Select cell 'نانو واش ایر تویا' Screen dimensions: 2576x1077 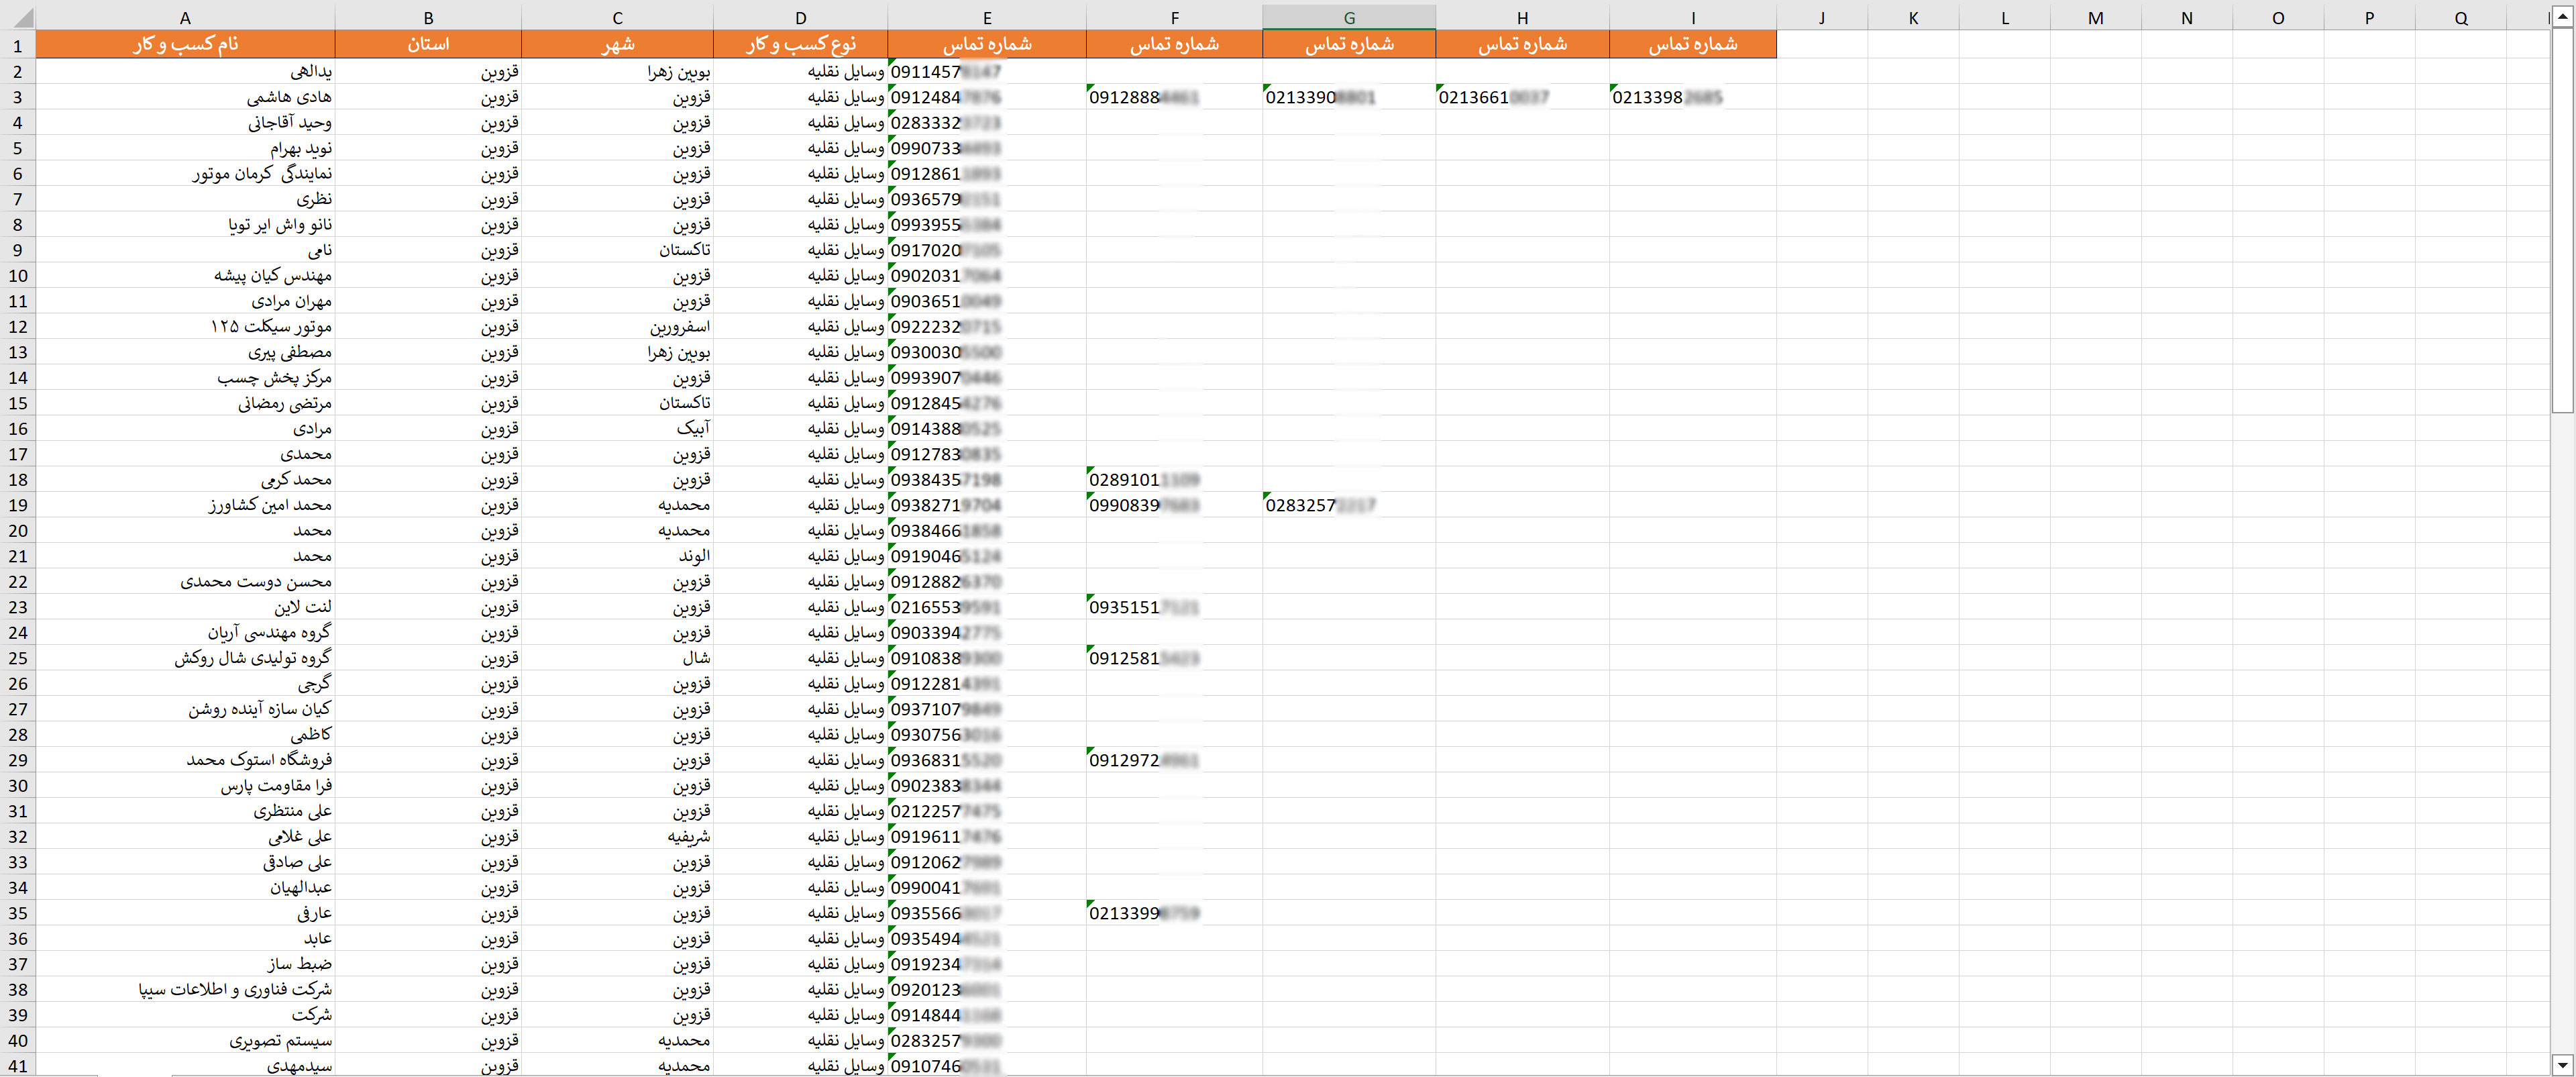(x=185, y=224)
